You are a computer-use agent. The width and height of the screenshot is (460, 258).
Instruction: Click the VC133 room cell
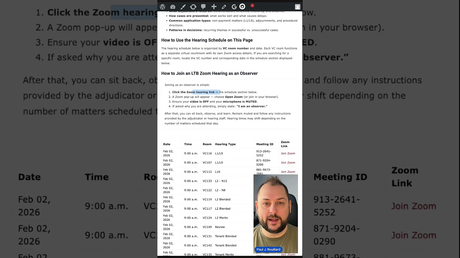pos(207,181)
